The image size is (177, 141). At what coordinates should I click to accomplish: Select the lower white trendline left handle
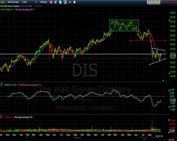(150, 65)
